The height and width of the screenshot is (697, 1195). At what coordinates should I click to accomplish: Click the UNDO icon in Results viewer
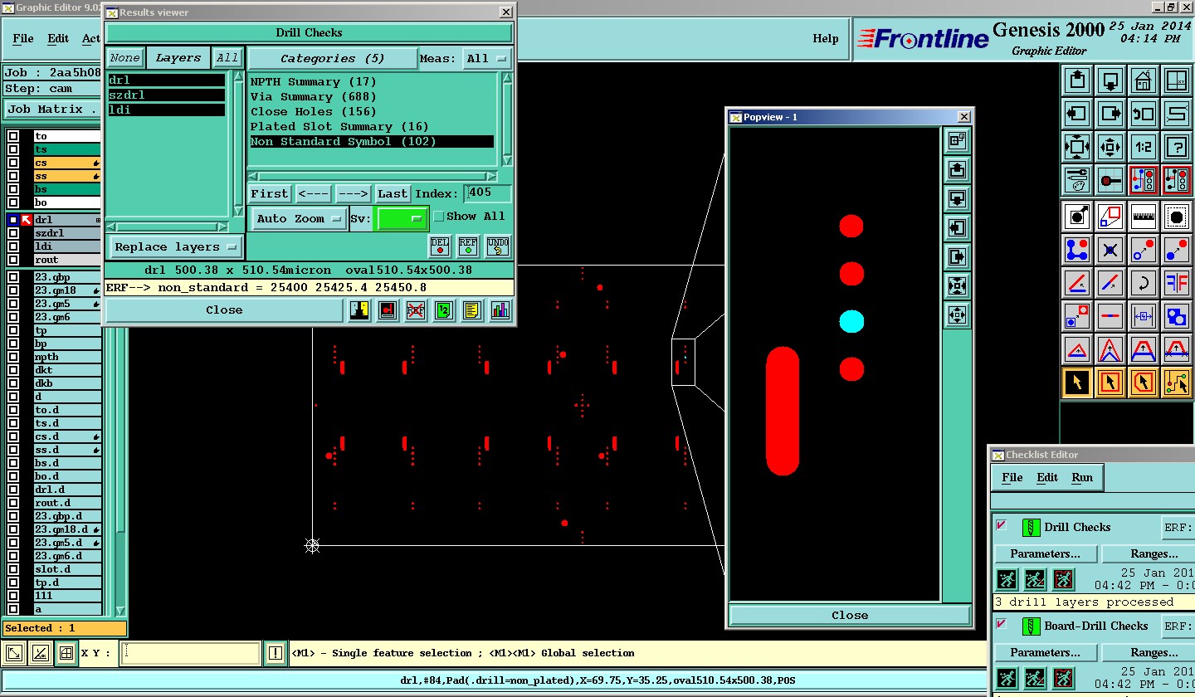point(498,246)
